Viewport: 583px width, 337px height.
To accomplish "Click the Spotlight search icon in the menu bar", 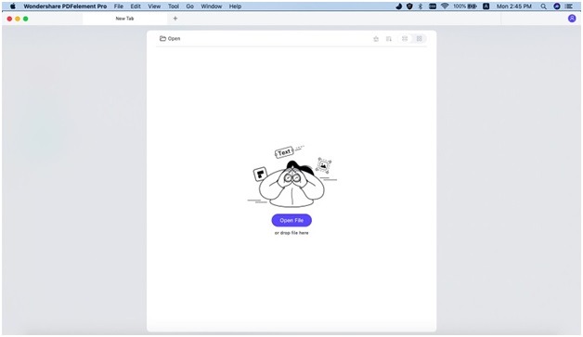I will coord(544,6).
